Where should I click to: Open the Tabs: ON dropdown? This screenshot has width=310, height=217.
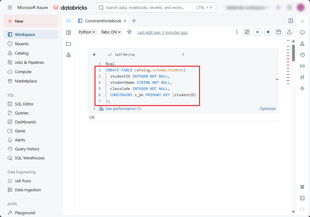point(111,32)
